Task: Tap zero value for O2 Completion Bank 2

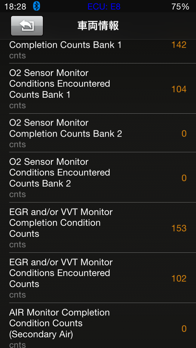Action: click(x=184, y=134)
